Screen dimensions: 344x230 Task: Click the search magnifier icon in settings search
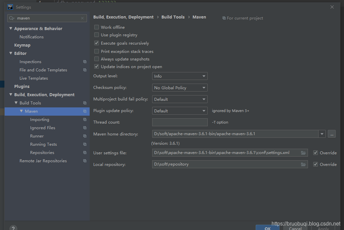click(12, 18)
